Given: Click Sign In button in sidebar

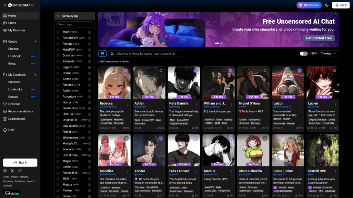Looking at the screenshot, I should coord(20,163).
